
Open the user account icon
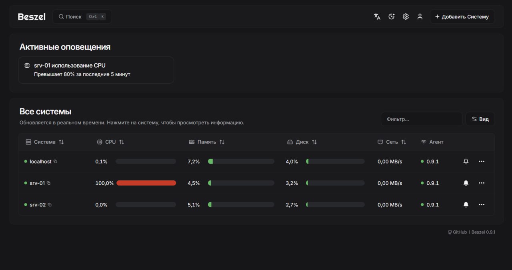click(420, 16)
